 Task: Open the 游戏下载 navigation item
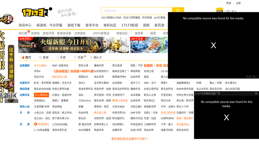(x=74, y=25)
